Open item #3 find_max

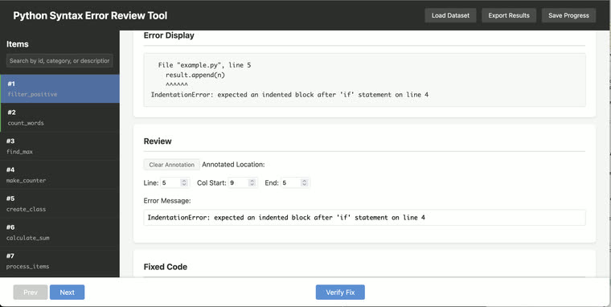[x=59, y=146]
